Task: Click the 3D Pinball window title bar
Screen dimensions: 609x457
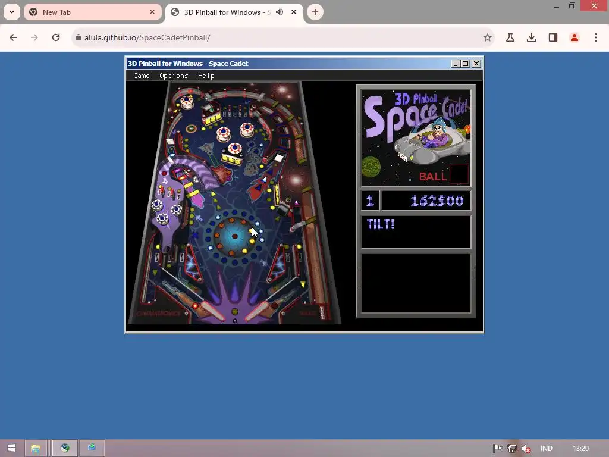Action: pyautogui.click(x=288, y=64)
